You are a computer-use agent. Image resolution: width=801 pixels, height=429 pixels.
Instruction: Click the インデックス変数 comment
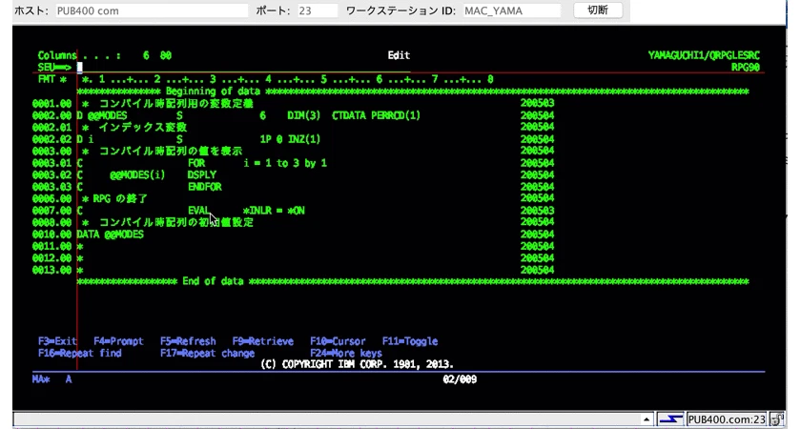142,127
